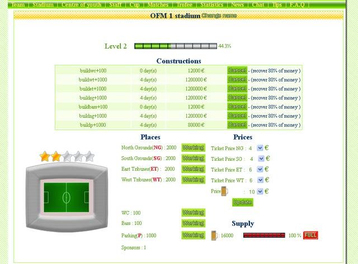Toggle the WC Working status button
Screen dimensions: 358x264
(193, 213)
